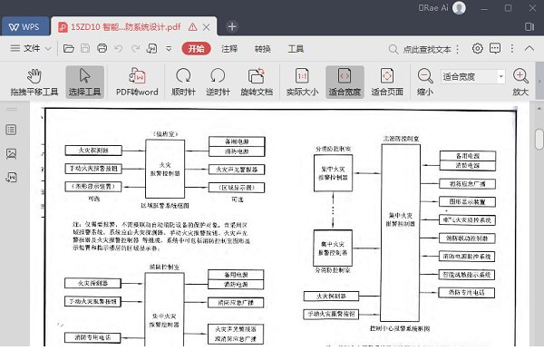Select the 转换 ribbon tab

pyautogui.click(x=263, y=49)
